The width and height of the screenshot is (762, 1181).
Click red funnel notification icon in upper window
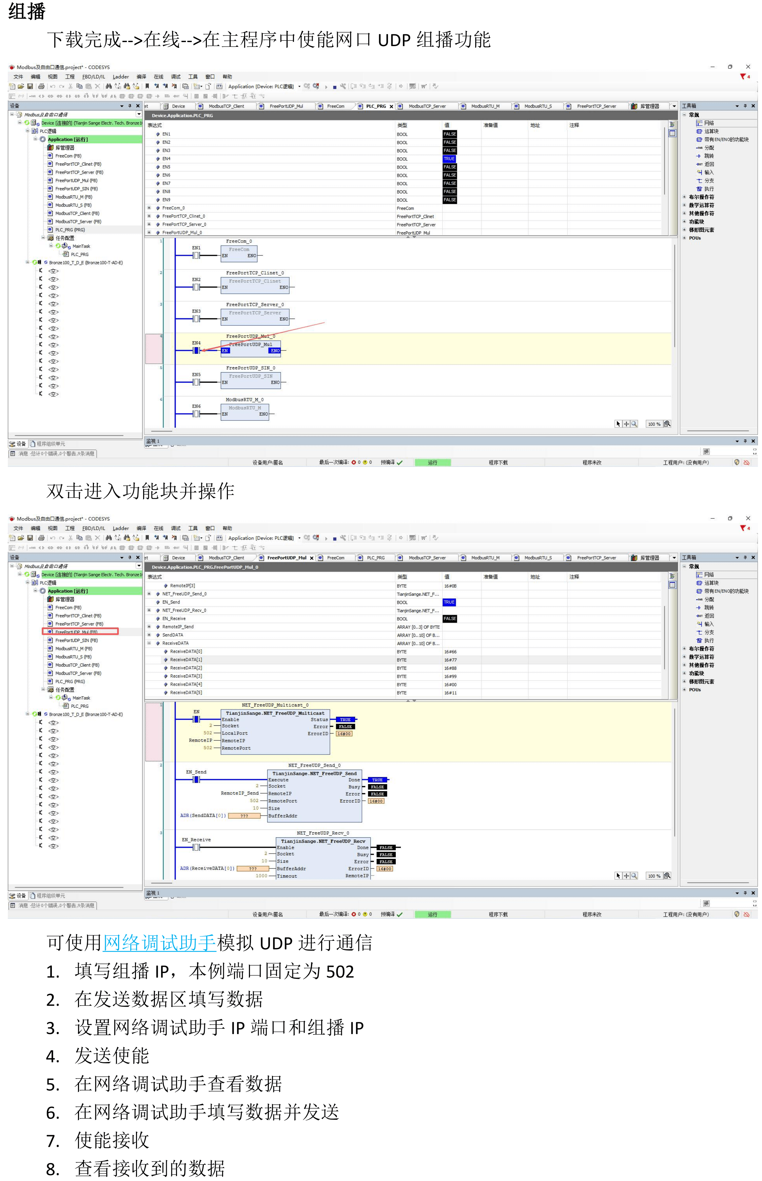coord(743,76)
